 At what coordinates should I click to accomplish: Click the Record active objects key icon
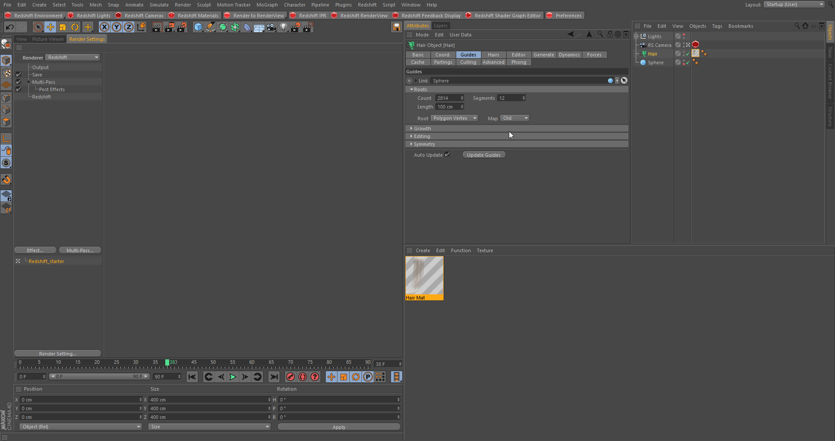coord(291,377)
